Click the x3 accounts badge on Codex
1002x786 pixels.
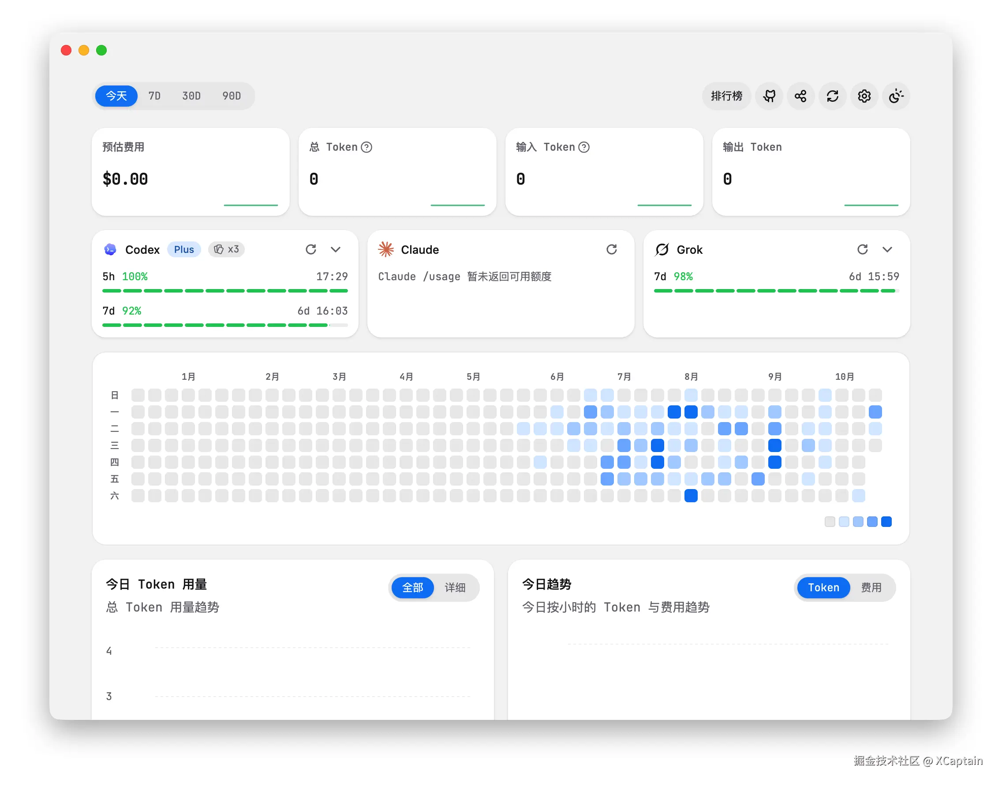click(x=226, y=249)
